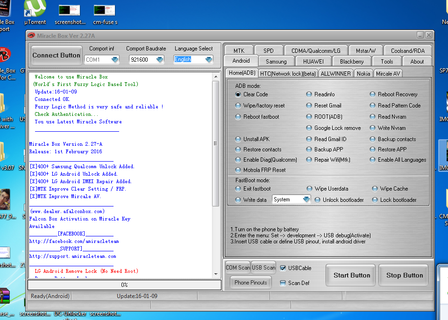Open the Nokia tab
448x320 pixels.
363,74
